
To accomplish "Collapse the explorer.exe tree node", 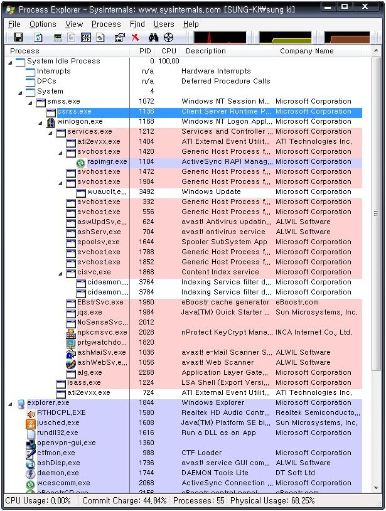I will pos(11,404).
